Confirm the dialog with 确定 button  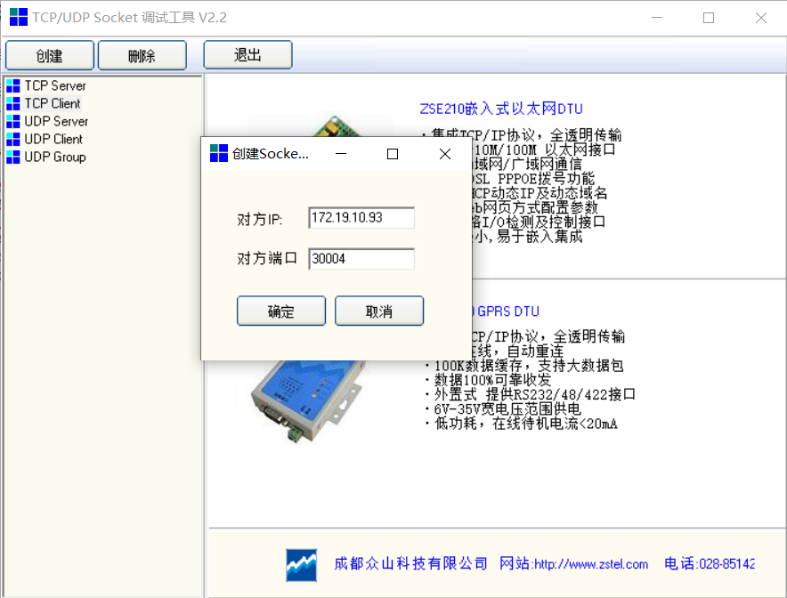pyautogui.click(x=281, y=311)
